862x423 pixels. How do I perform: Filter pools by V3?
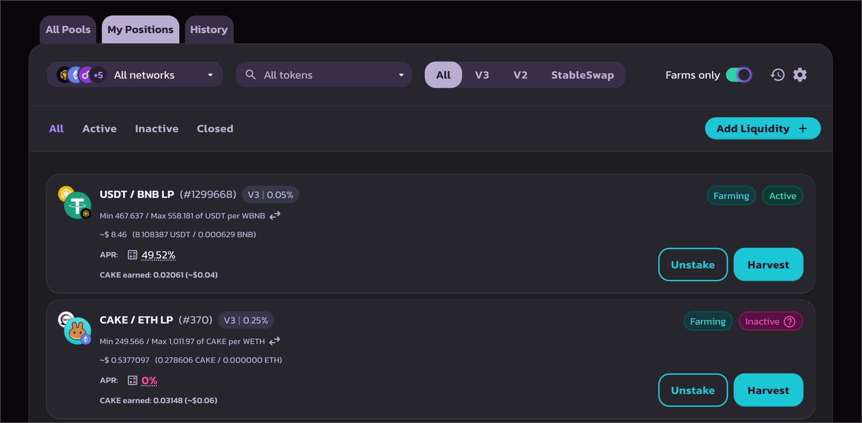482,75
